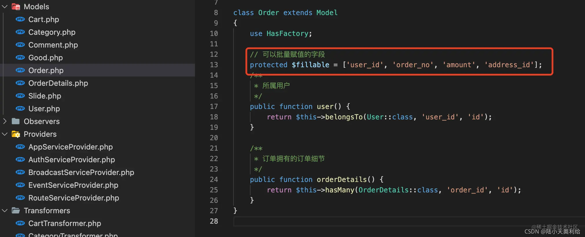Click the PHP icon beside Comment.php
This screenshot has height=237, width=585.
tap(20, 45)
